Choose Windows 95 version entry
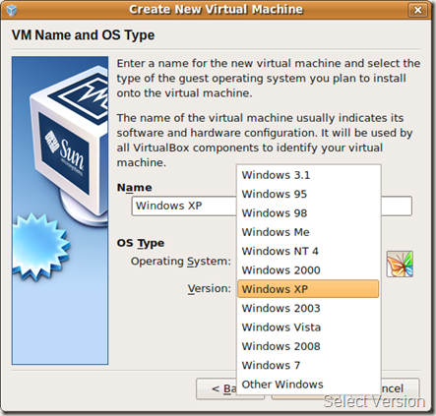 [308, 194]
